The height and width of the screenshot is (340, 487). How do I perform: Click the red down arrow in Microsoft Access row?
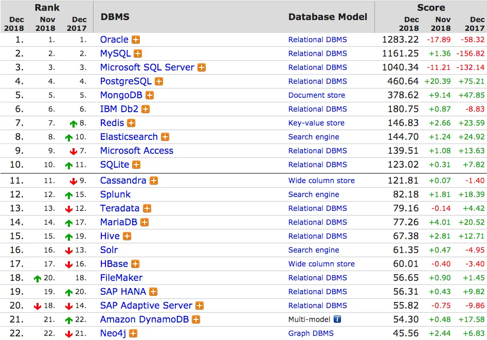click(74, 152)
